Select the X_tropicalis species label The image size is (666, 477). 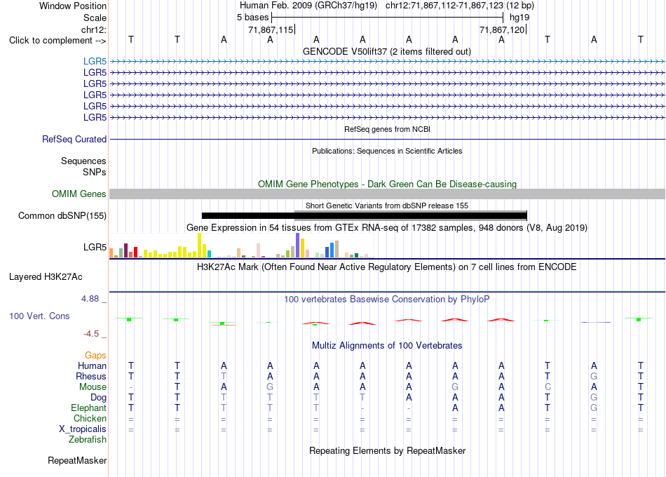pos(83,429)
